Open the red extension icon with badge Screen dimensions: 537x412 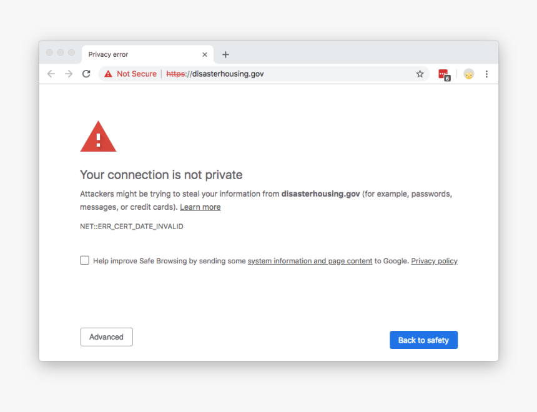coord(444,74)
